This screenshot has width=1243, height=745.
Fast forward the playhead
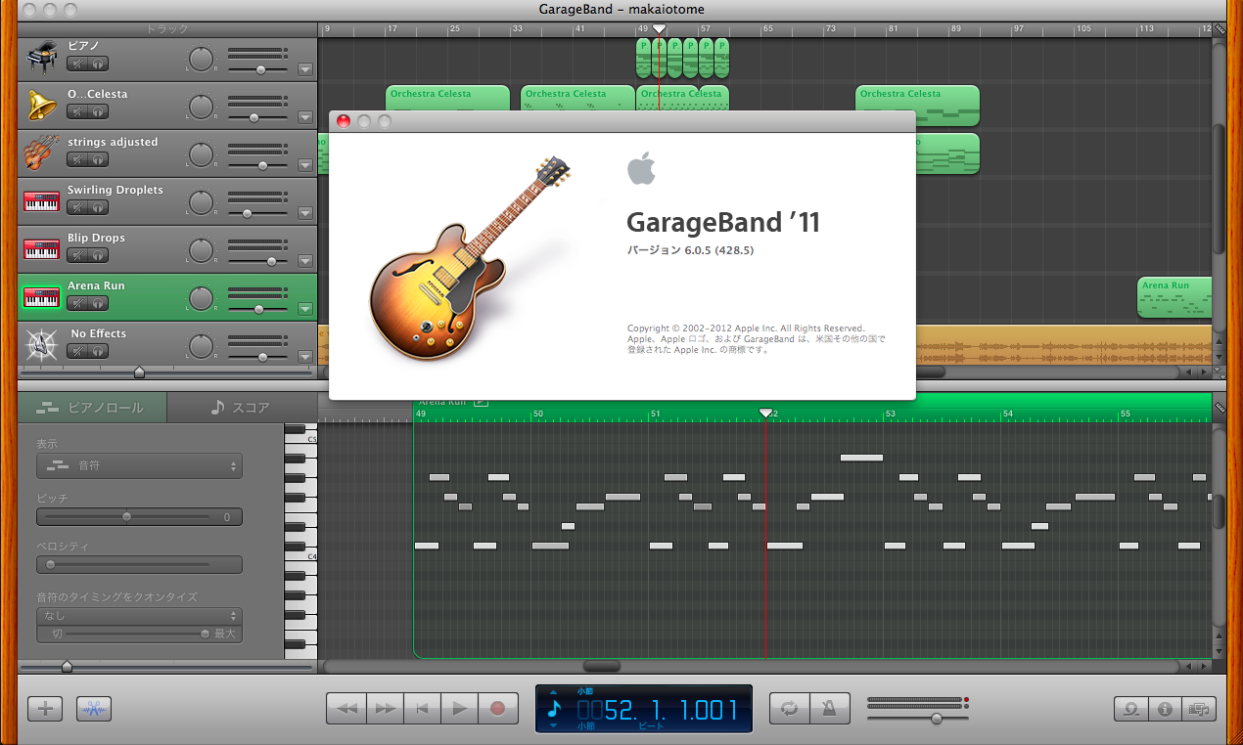385,709
